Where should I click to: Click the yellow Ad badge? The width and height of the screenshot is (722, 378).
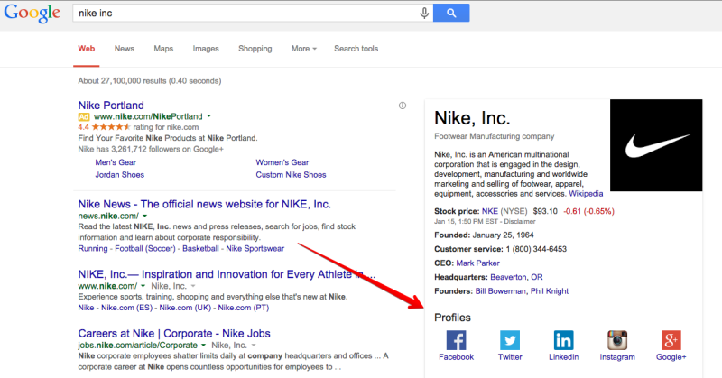click(83, 117)
